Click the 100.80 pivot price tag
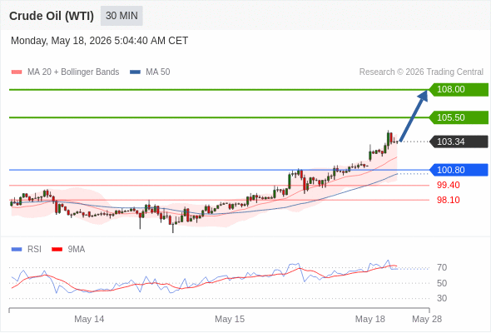 459,170
